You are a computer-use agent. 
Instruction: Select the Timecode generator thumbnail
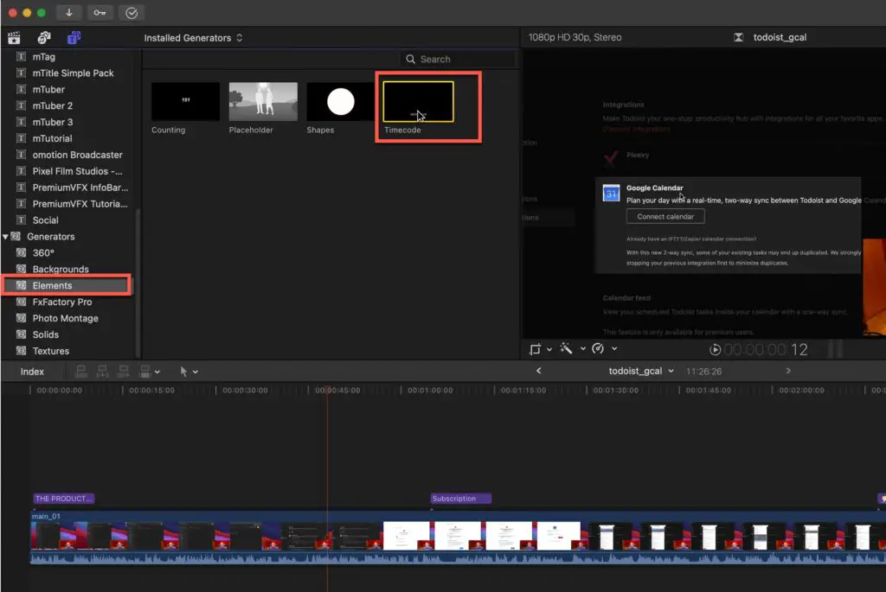[418, 102]
